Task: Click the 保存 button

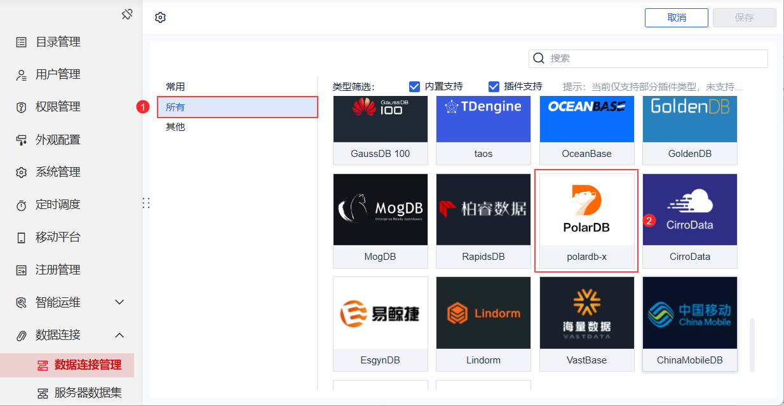Action: (745, 18)
